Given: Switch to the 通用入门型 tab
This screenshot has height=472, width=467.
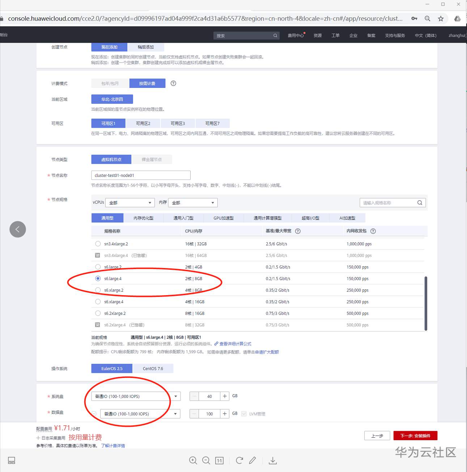Looking at the screenshot, I should pos(183,218).
